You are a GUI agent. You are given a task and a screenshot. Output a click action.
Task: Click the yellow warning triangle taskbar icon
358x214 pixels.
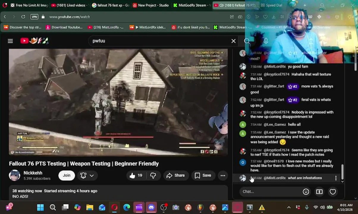(262, 207)
